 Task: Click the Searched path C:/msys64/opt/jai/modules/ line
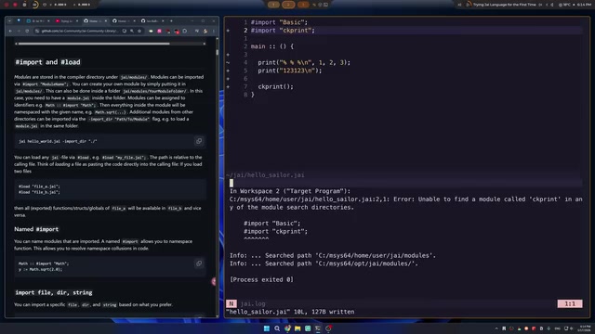point(324,263)
